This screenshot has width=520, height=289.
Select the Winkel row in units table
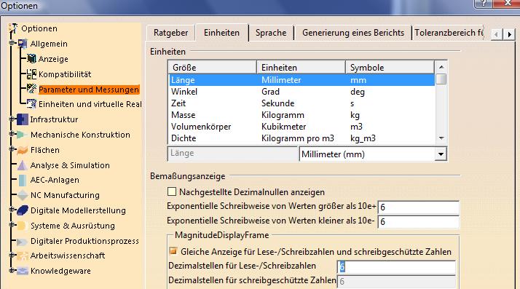coord(302,92)
